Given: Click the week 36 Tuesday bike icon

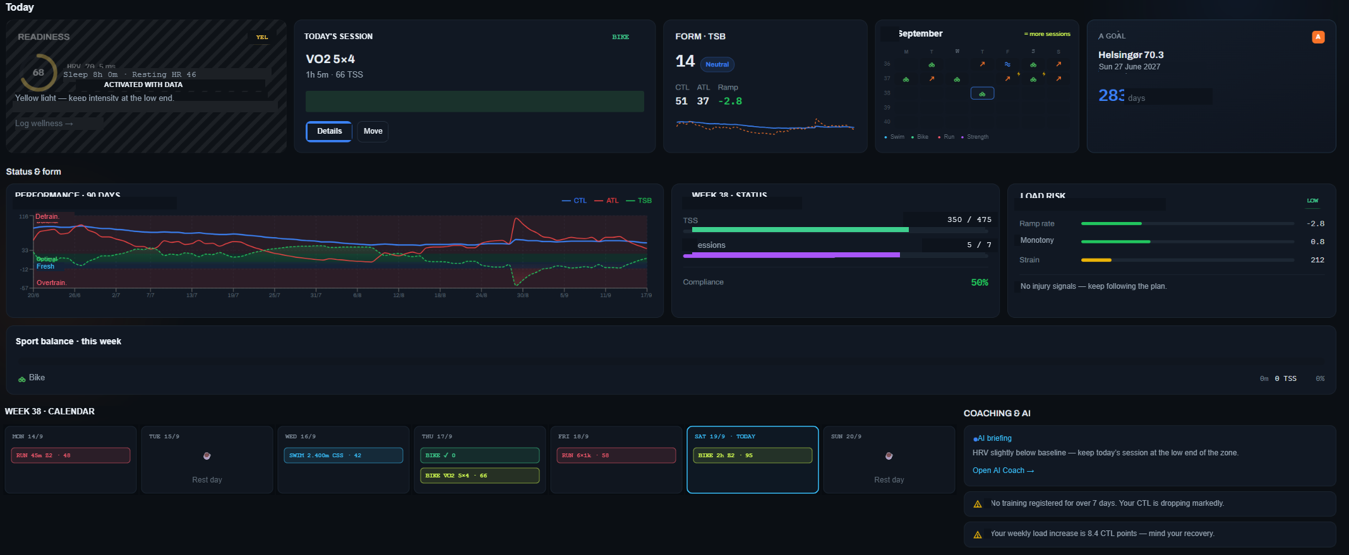Looking at the screenshot, I should click(932, 65).
